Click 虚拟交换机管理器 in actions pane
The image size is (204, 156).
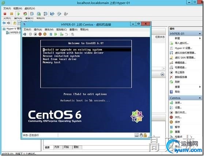tap(185, 53)
